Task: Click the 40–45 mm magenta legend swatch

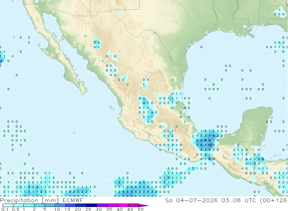Action: point(123,205)
